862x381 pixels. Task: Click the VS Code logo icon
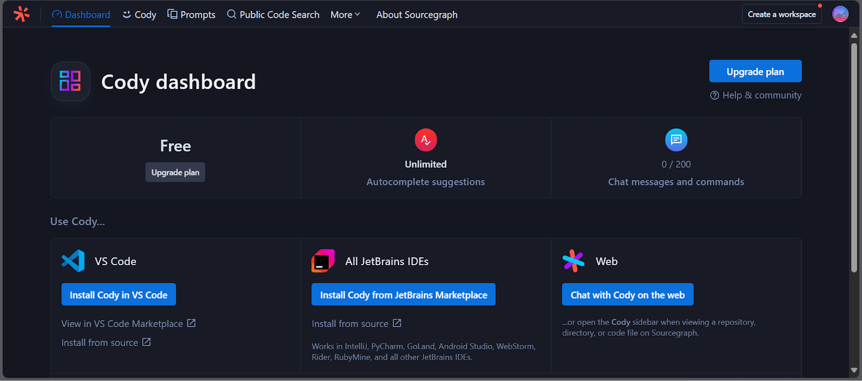click(73, 261)
